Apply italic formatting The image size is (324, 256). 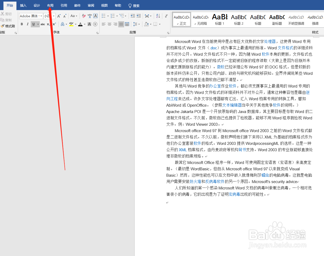click(x=28, y=24)
